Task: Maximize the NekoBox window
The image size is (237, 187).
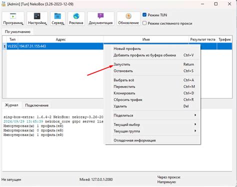Action: point(216,4)
